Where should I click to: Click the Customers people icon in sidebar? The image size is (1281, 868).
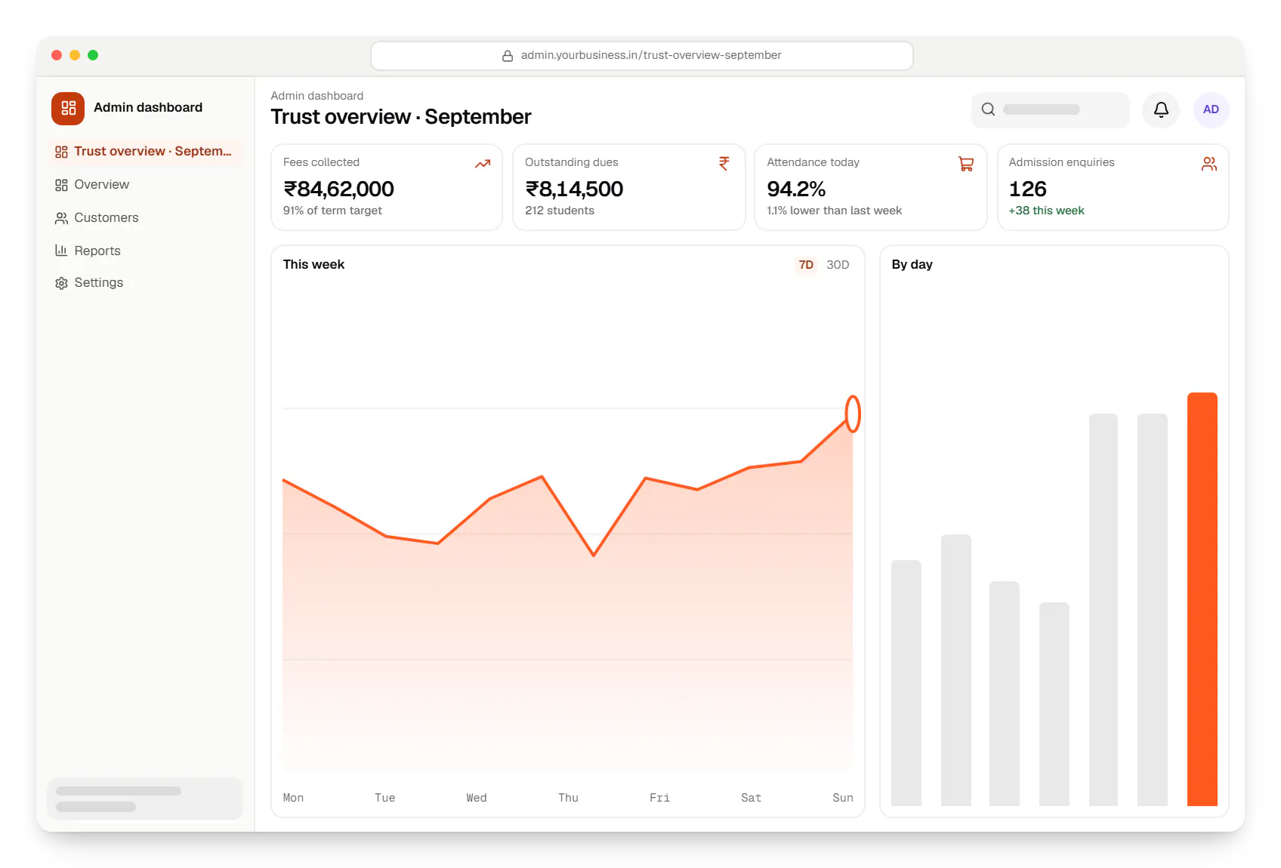pyautogui.click(x=61, y=218)
